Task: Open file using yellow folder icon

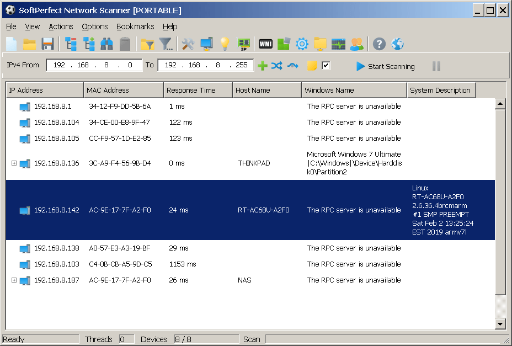Action: tap(29, 44)
